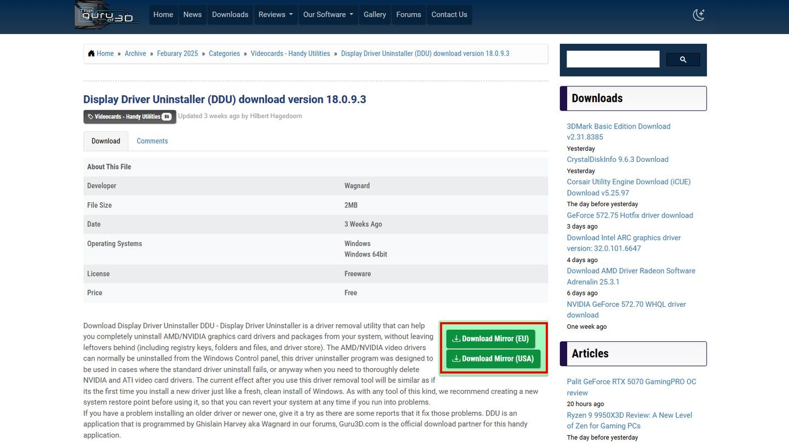Click the 'Updated 3 weeks ago by Hilbert Hagedoorn' text
This screenshot has width=789, height=443.
pyautogui.click(x=240, y=116)
